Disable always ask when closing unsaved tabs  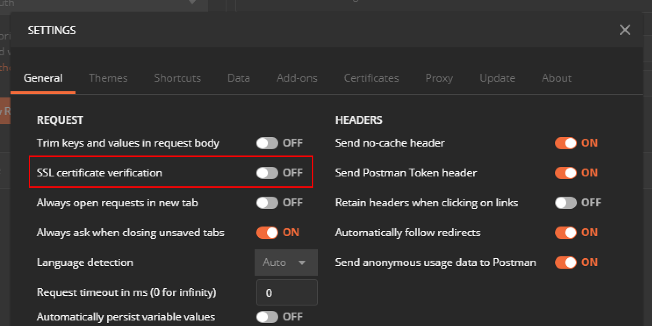point(267,233)
